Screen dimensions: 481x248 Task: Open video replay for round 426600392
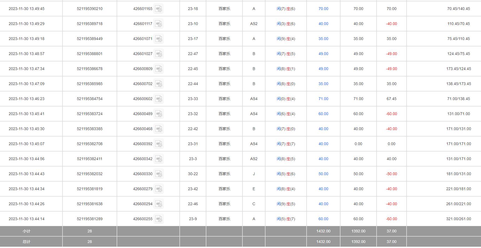(x=159, y=144)
